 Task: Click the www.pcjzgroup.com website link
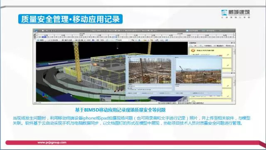coord(52,142)
